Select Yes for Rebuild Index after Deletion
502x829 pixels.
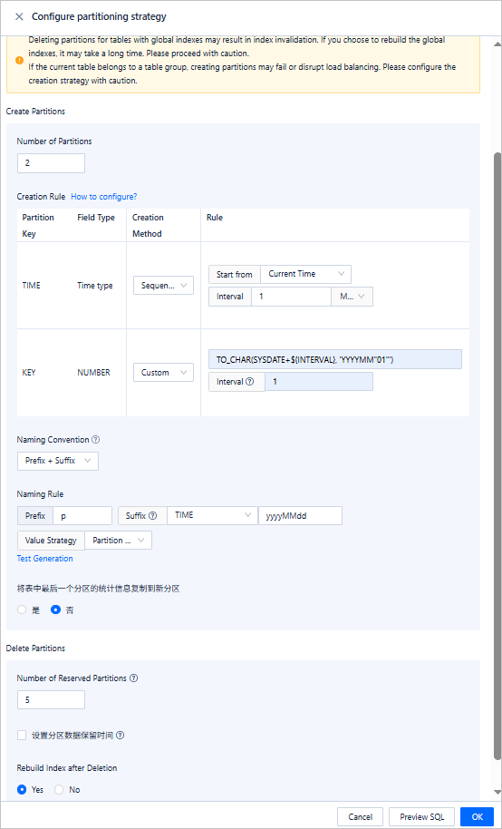[22, 789]
